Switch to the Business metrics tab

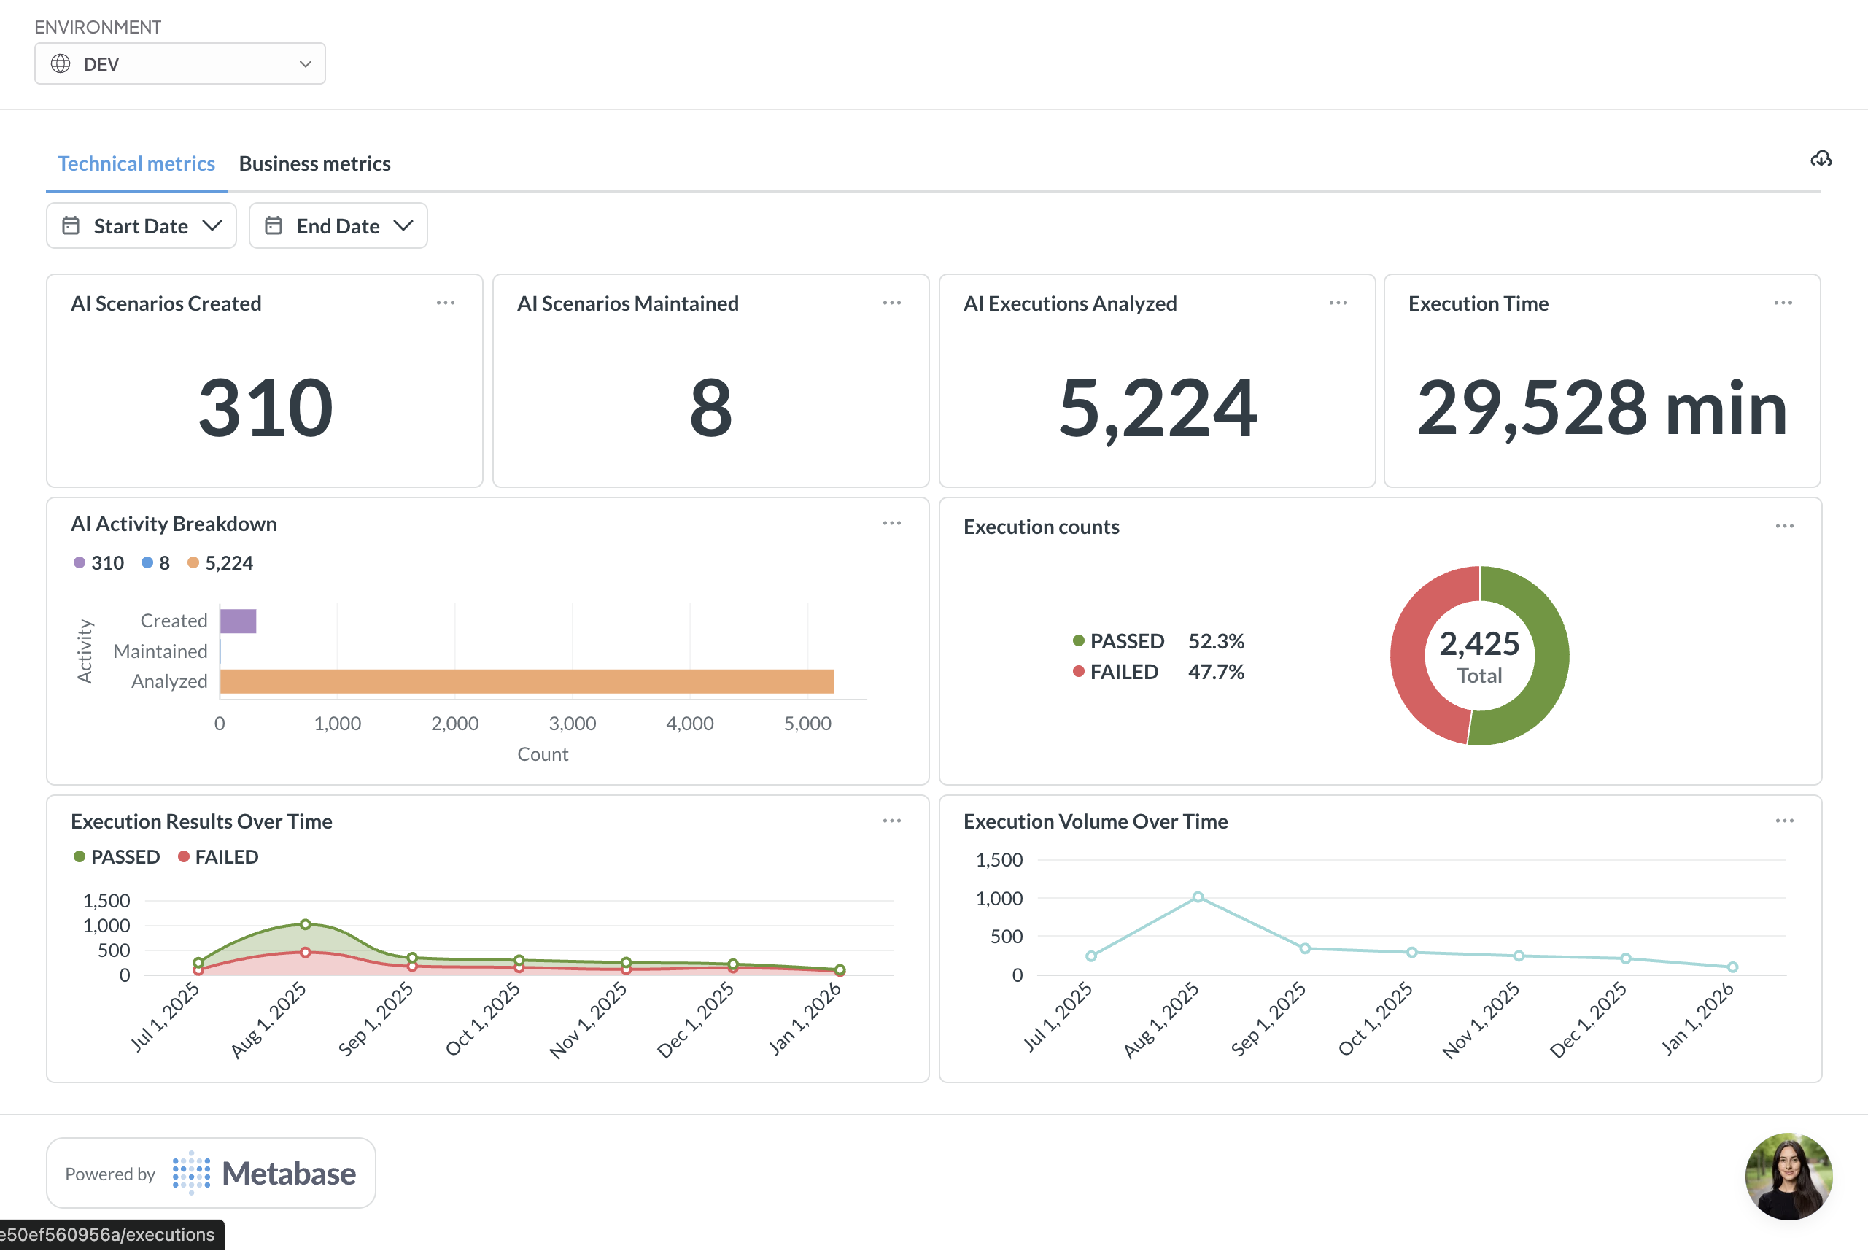pyautogui.click(x=314, y=163)
